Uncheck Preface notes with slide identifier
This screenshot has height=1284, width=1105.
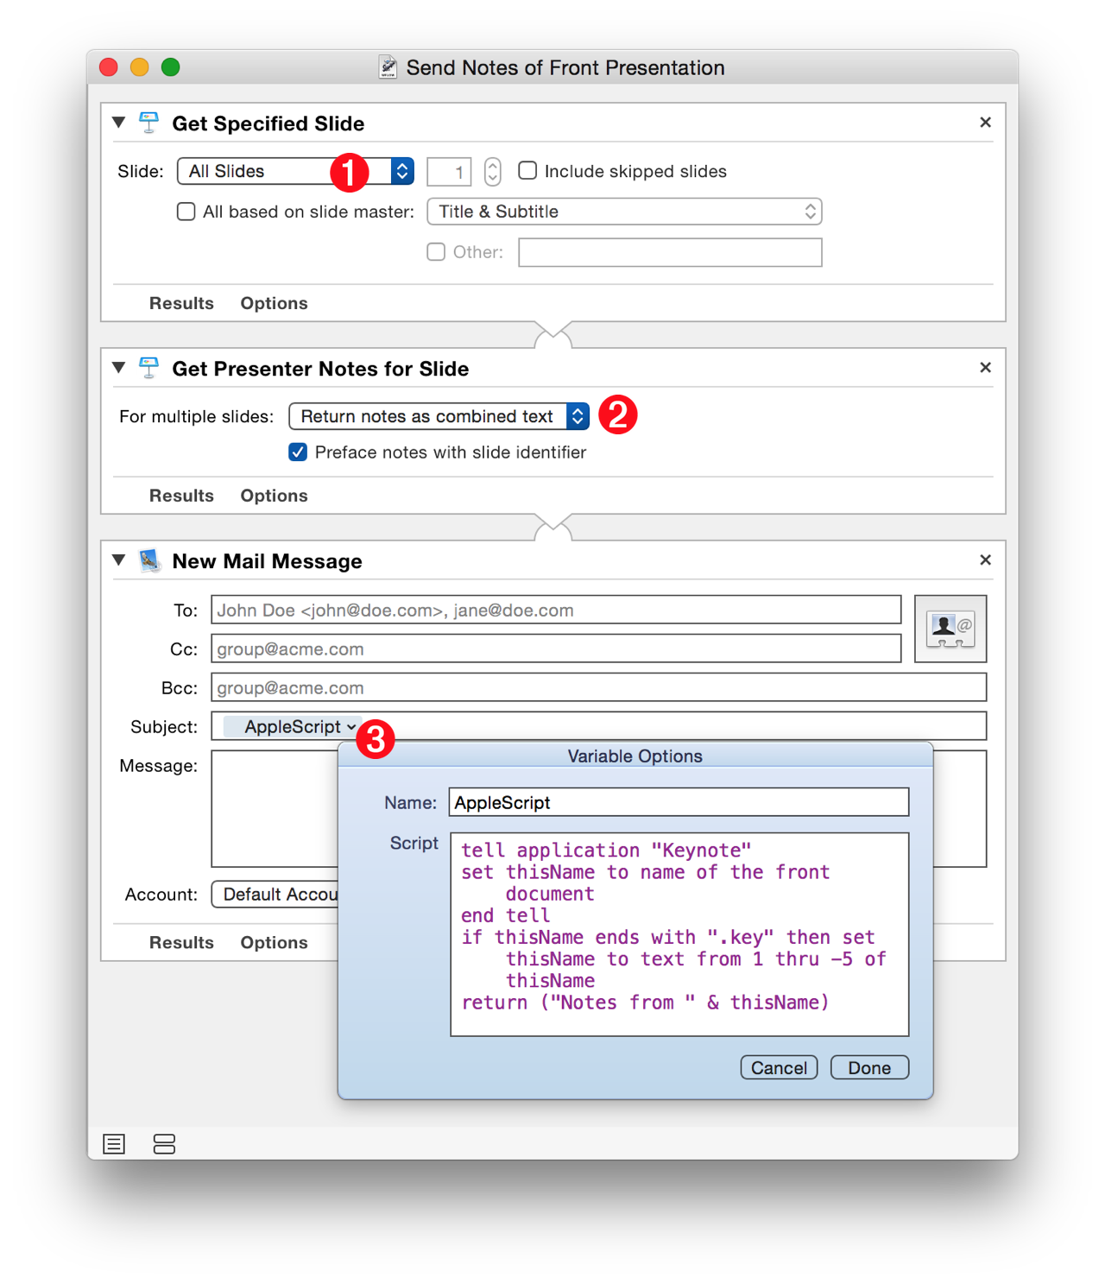click(298, 452)
